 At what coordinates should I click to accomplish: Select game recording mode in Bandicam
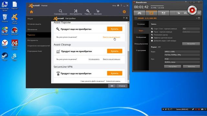(139, 13)
